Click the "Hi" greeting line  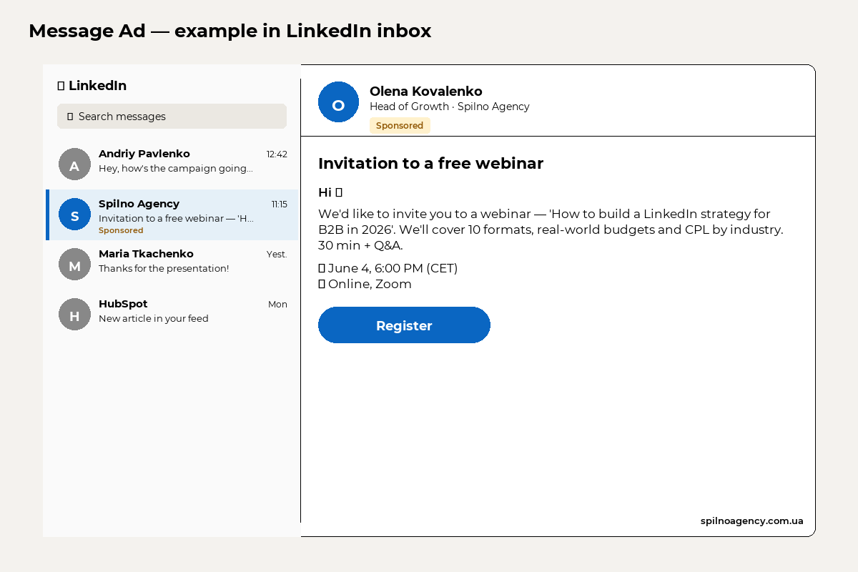tap(330, 192)
